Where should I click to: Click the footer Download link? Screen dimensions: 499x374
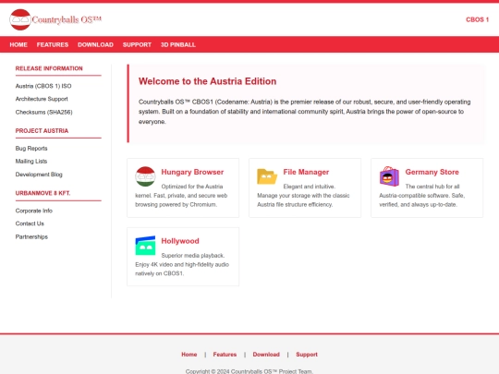point(266,355)
